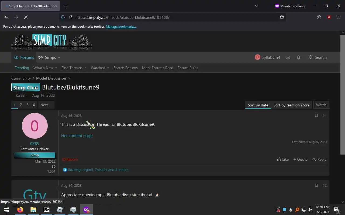The width and height of the screenshot is (345, 215).
Task: Open File Explorer from taskbar
Action: [33, 210]
